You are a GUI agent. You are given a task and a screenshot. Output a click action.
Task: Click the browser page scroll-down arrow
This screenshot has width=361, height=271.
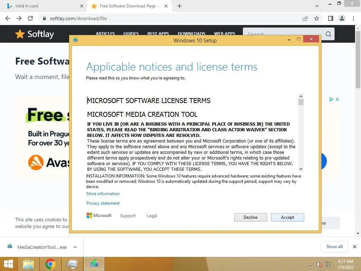[358, 234]
